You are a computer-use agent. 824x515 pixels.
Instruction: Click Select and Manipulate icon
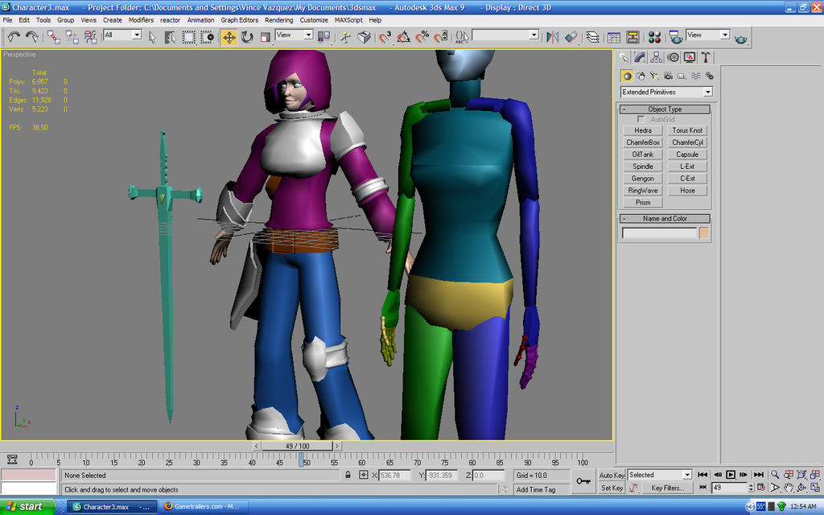pyautogui.click(x=345, y=37)
